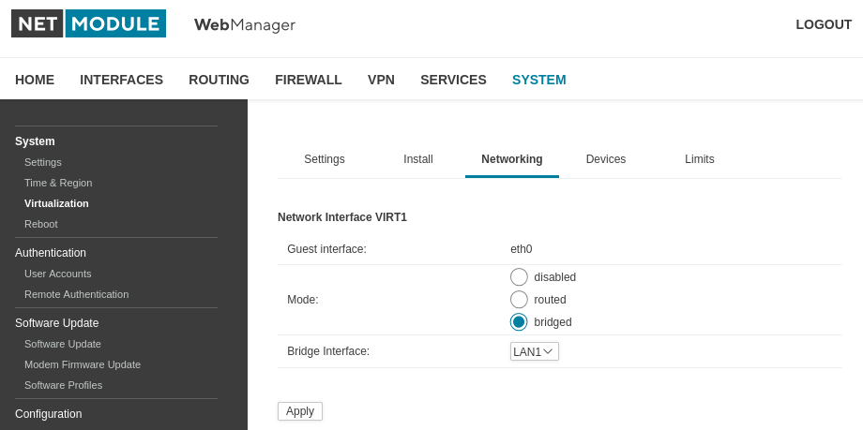Open the HOME menu
The image size is (863, 430).
pyautogui.click(x=35, y=80)
